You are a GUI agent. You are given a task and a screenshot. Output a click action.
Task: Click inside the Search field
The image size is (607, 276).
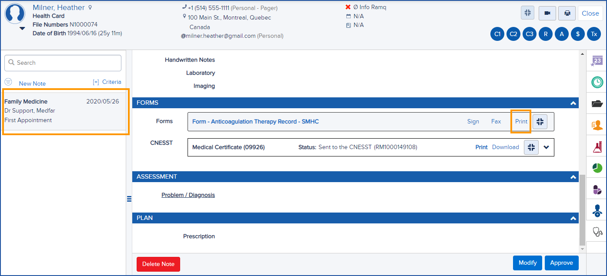click(x=62, y=63)
